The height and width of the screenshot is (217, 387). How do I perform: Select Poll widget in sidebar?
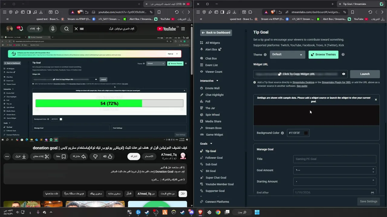pyautogui.click(x=205, y=102)
